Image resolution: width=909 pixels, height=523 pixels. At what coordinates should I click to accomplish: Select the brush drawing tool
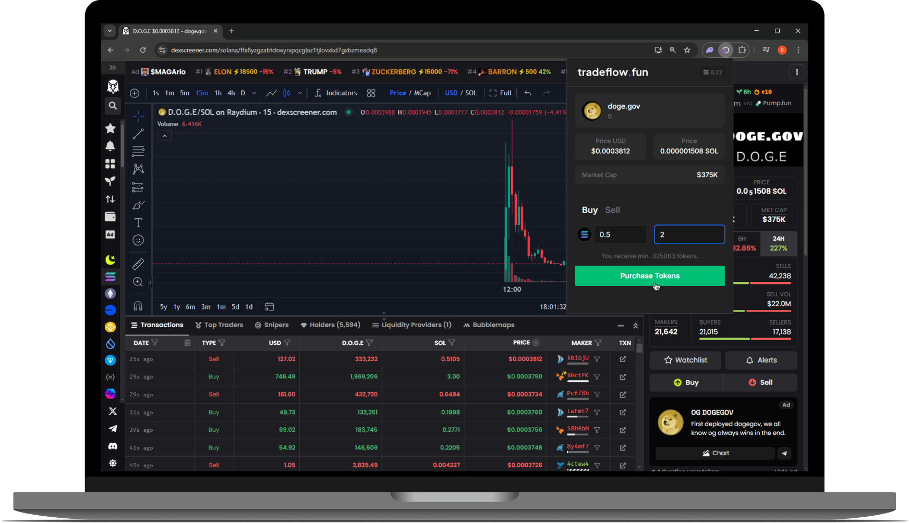[x=138, y=205]
